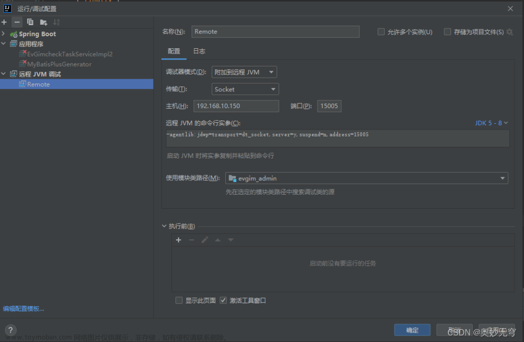
Task: Click the -agentlib command line arguments box
Action: pyautogui.click(x=338, y=138)
